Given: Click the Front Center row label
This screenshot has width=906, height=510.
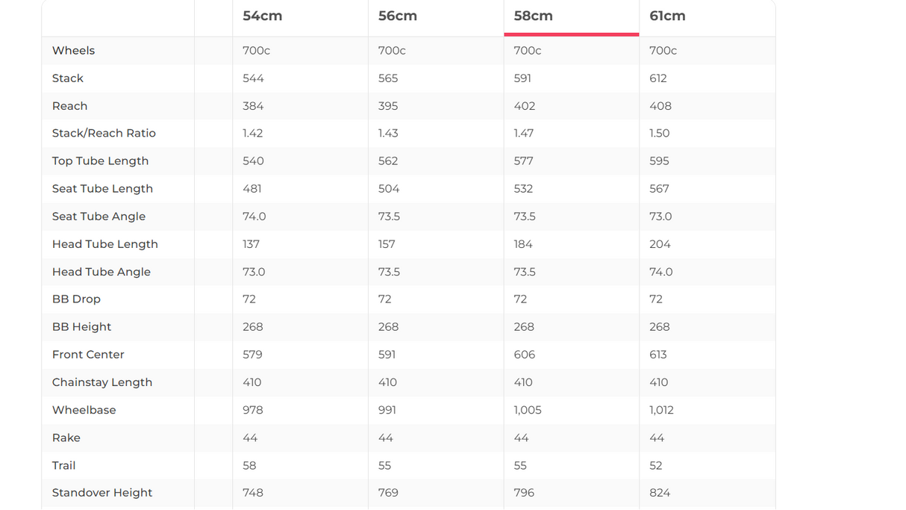Looking at the screenshot, I should click(88, 355).
